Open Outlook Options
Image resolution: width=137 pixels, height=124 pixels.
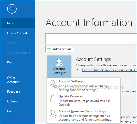coord(18,101)
